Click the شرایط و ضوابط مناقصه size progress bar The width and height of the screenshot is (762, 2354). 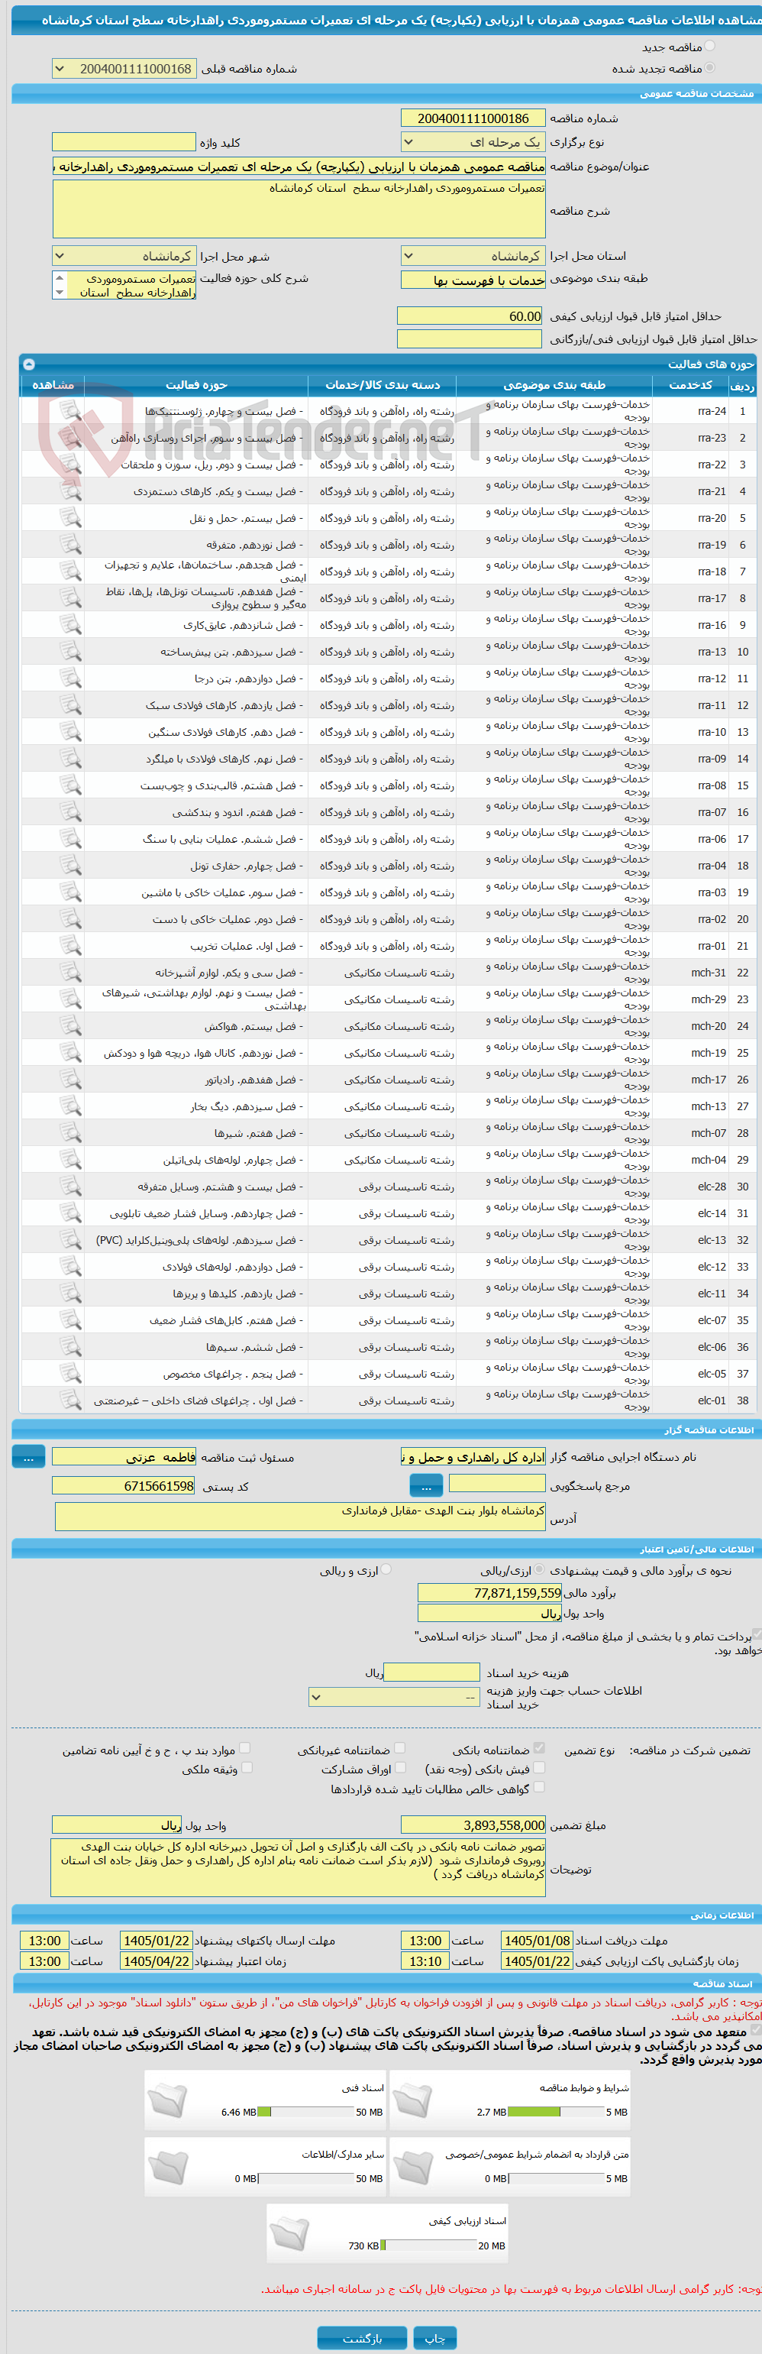pos(557,2112)
